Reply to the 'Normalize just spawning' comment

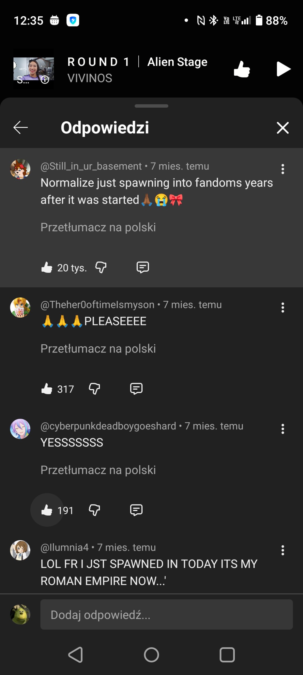pos(143,268)
